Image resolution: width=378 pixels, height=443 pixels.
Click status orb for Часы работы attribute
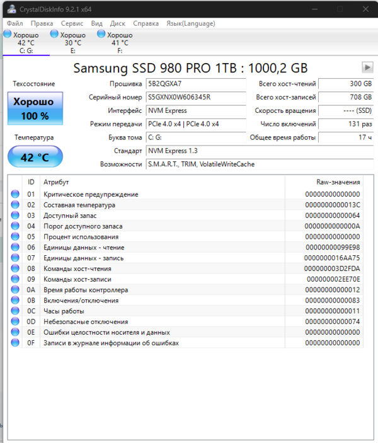pos(15,311)
